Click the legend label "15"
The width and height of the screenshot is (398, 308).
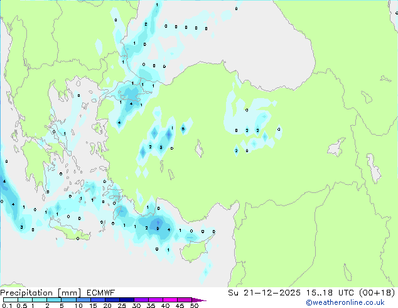click(93, 305)
